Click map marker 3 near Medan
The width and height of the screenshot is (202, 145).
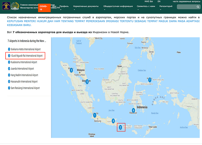tap(71, 70)
